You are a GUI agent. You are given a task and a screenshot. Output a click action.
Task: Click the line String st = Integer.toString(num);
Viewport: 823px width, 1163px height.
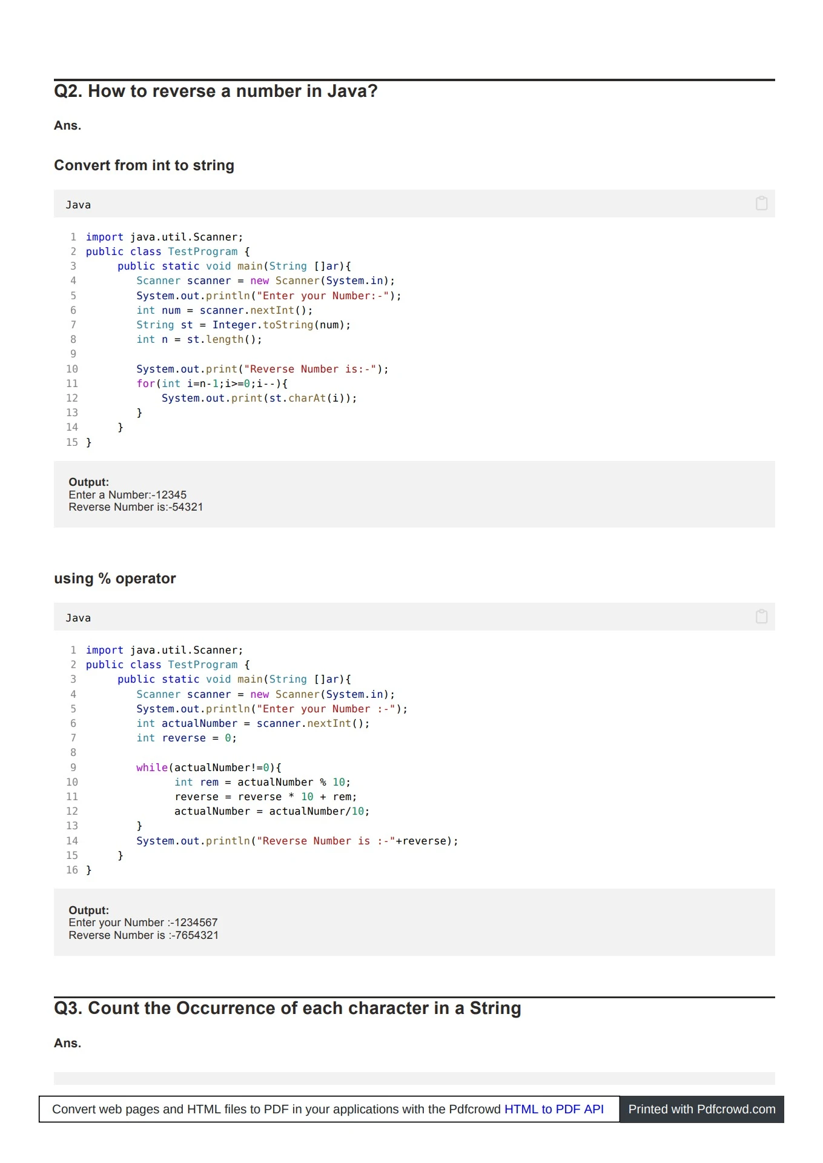(243, 325)
